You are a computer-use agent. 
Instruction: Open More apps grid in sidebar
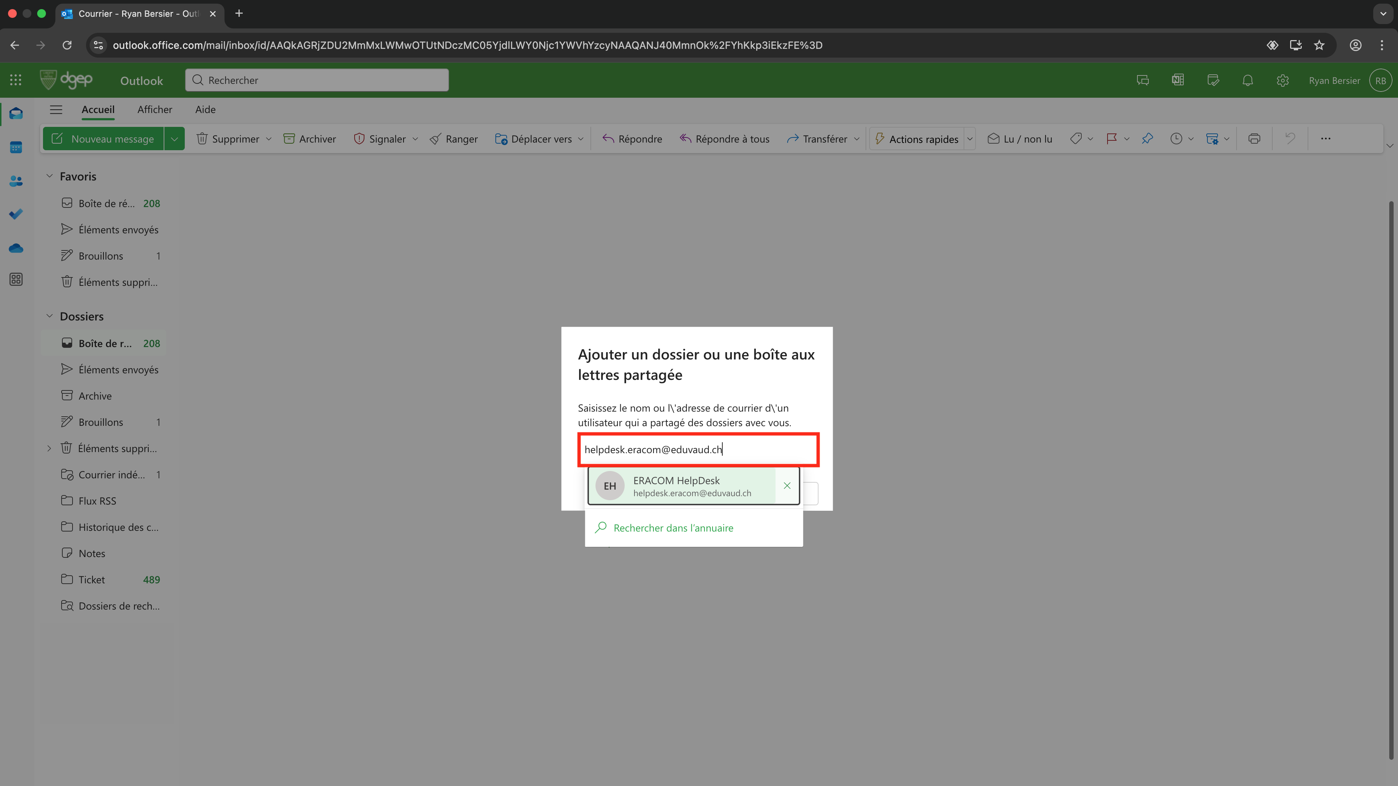[16, 280]
